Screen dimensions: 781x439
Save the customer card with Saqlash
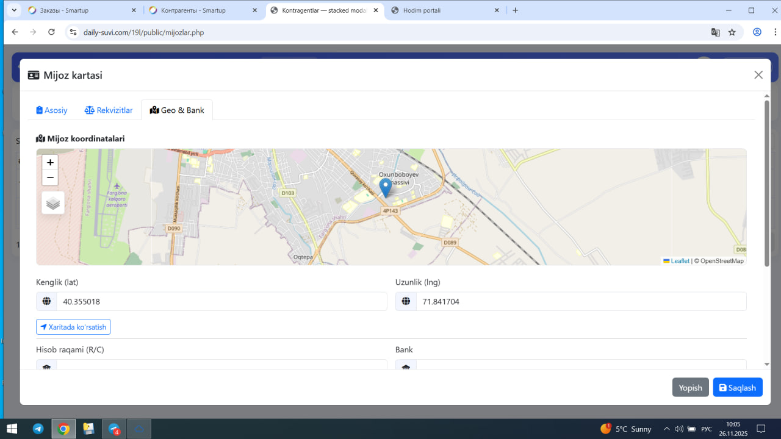pos(738,388)
